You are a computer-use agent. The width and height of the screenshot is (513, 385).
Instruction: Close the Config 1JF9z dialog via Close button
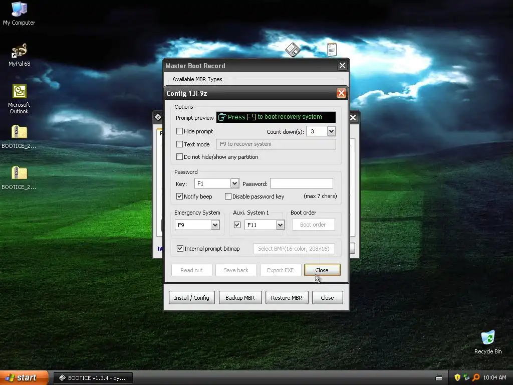322,270
